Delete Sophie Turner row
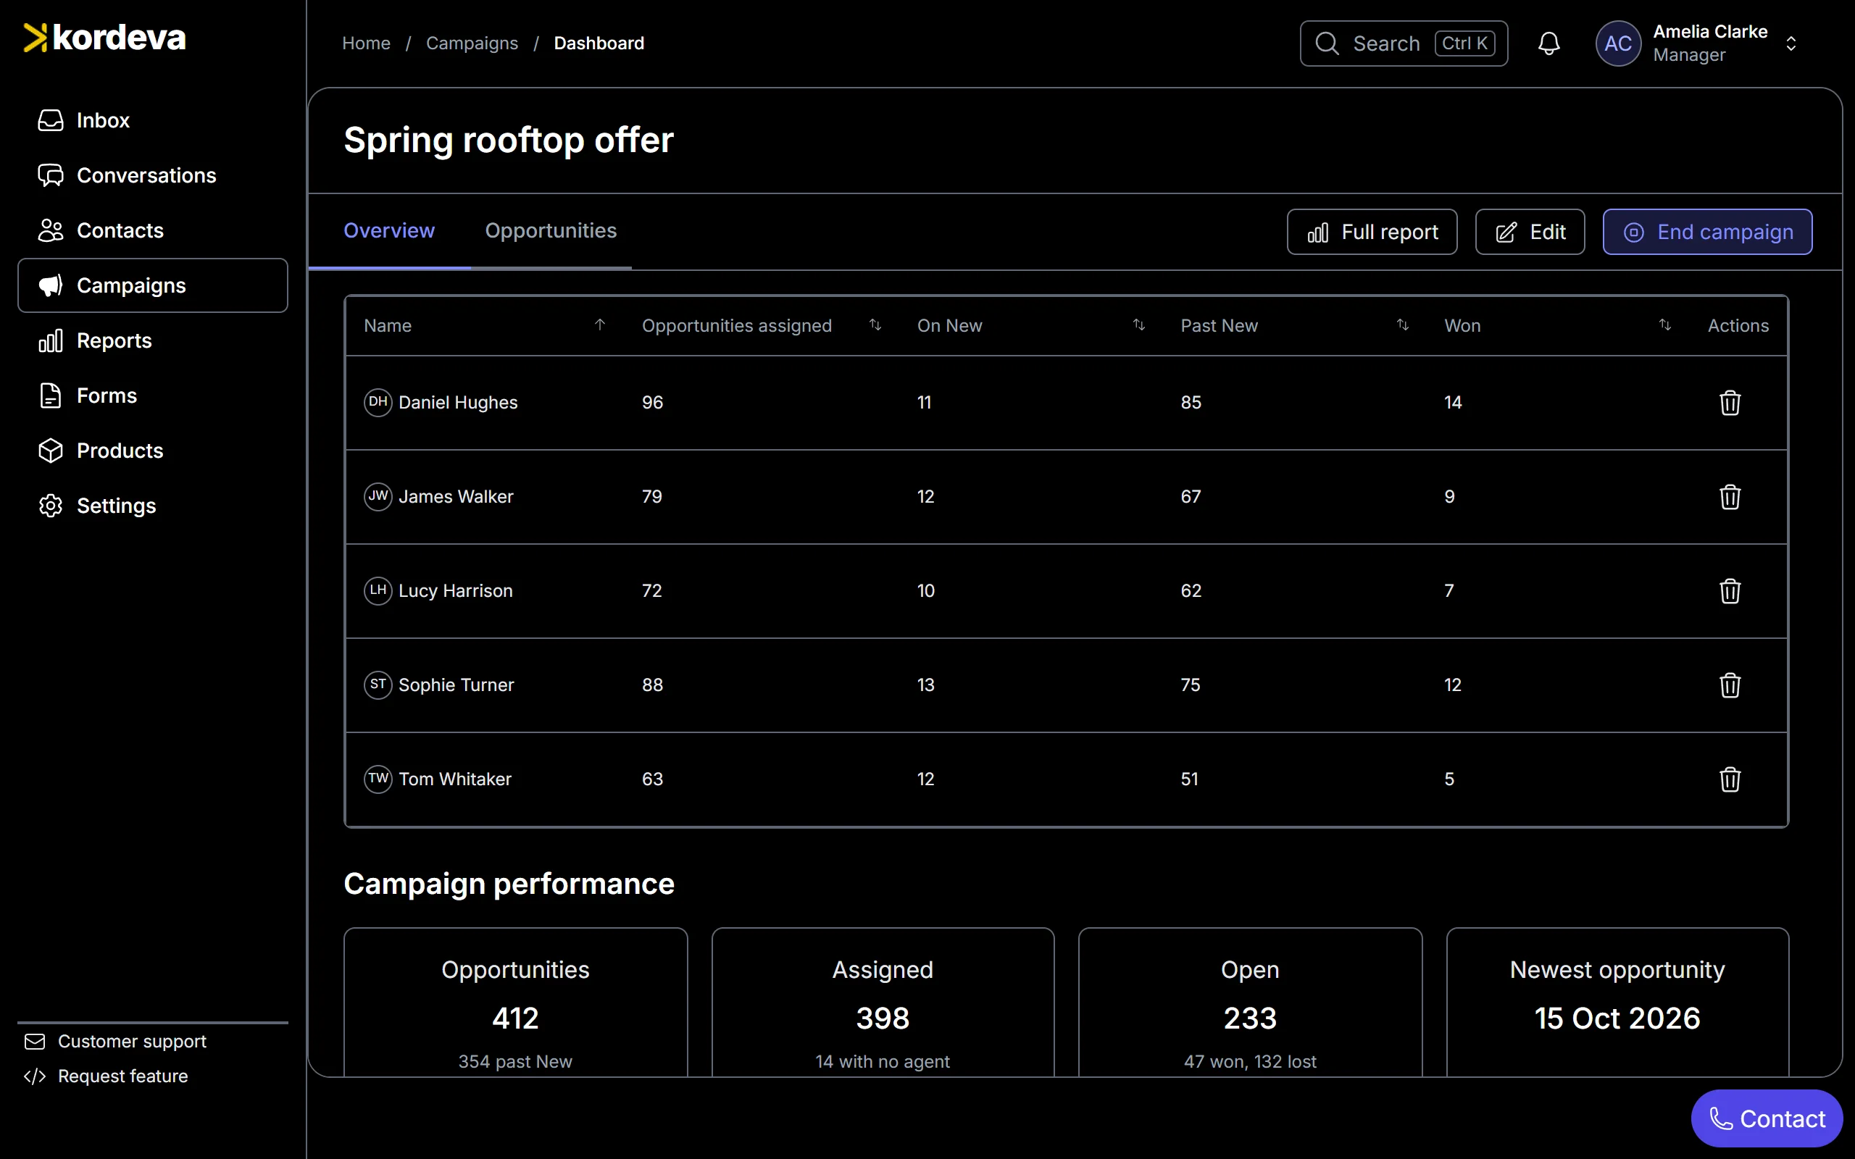1855x1159 pixels. click(x=1730, y=685)
